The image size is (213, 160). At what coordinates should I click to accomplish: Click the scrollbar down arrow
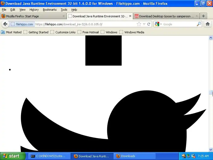point(211,150)
